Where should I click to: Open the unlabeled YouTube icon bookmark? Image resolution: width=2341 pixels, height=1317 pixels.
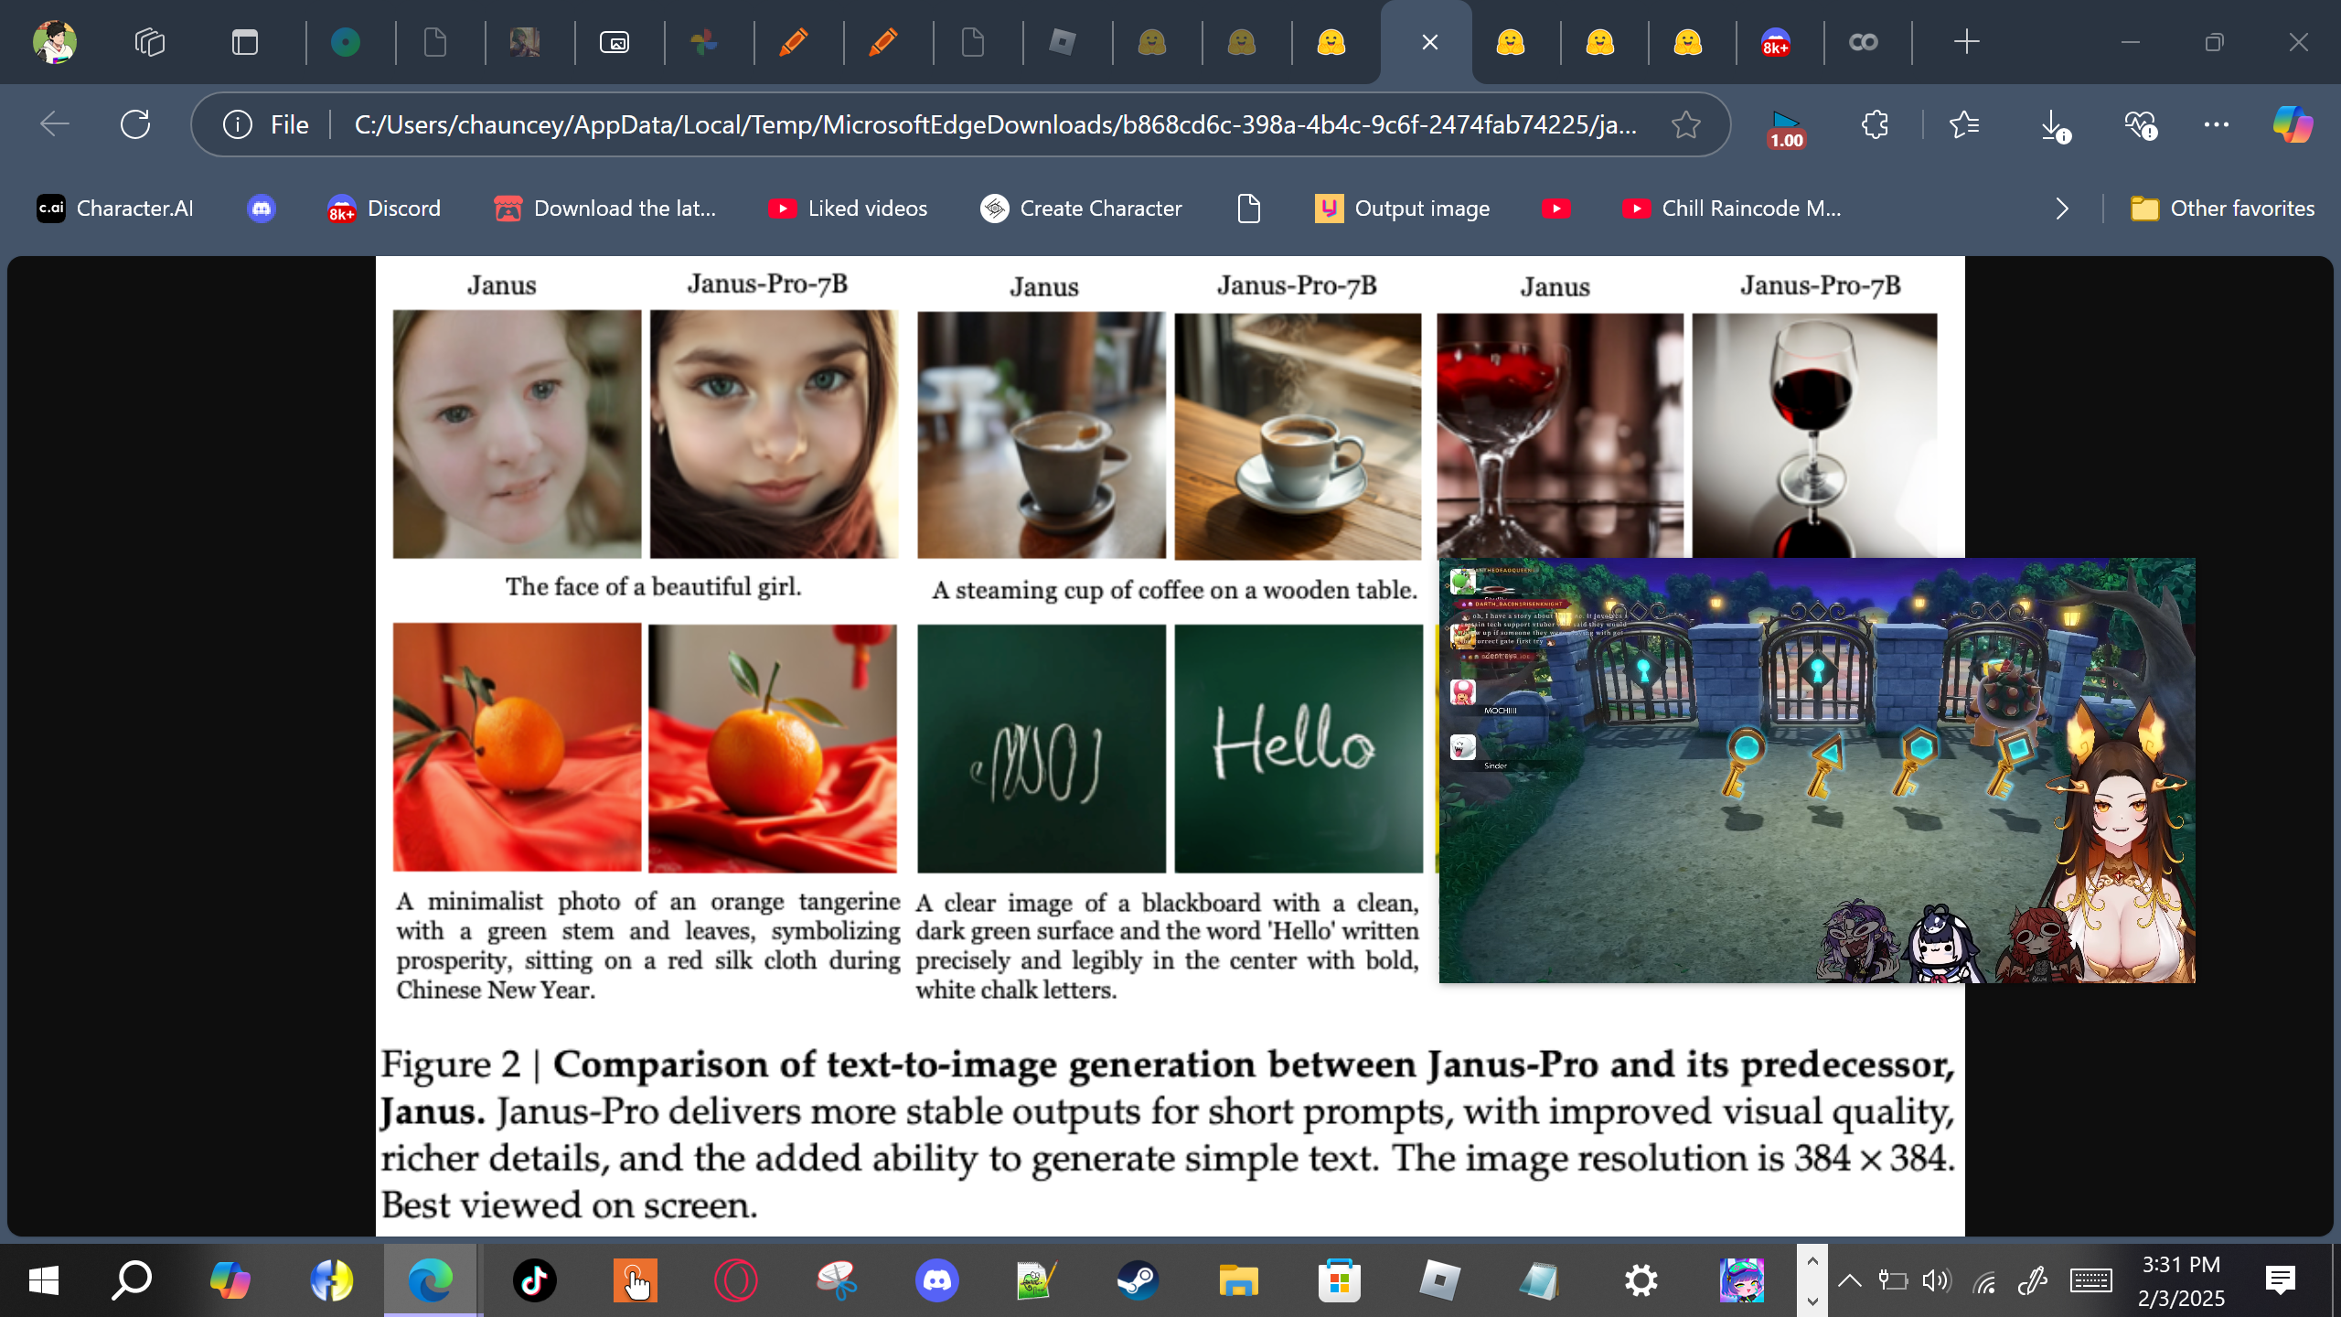click(x=1555, y=209)
